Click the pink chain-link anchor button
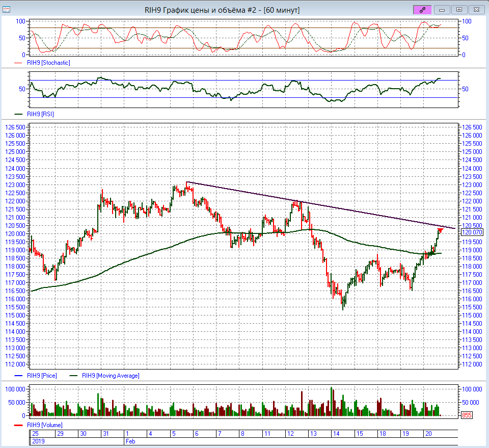 click(423, 10)
